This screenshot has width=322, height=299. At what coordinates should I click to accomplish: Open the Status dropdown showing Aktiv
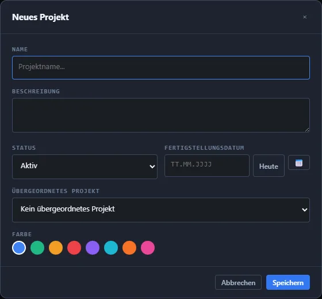85,166
